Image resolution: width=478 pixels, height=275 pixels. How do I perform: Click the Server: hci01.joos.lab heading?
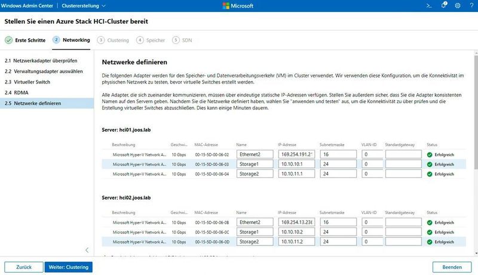click(126, 130)
